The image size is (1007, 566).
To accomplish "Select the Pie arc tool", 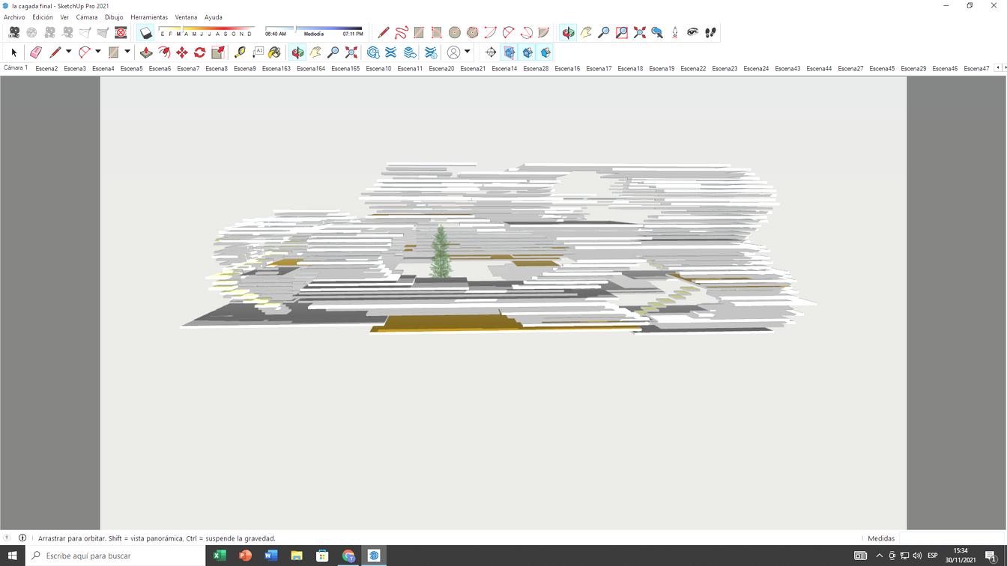I will [544, 32].
